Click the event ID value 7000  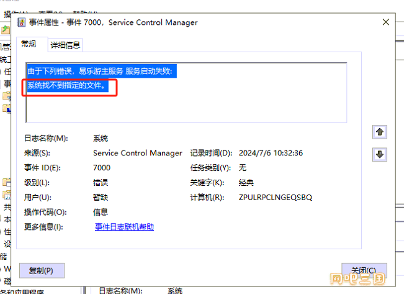coord(102,168)
